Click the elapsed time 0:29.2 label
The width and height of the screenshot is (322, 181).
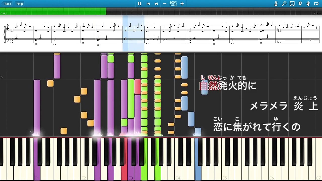point(4,13)
